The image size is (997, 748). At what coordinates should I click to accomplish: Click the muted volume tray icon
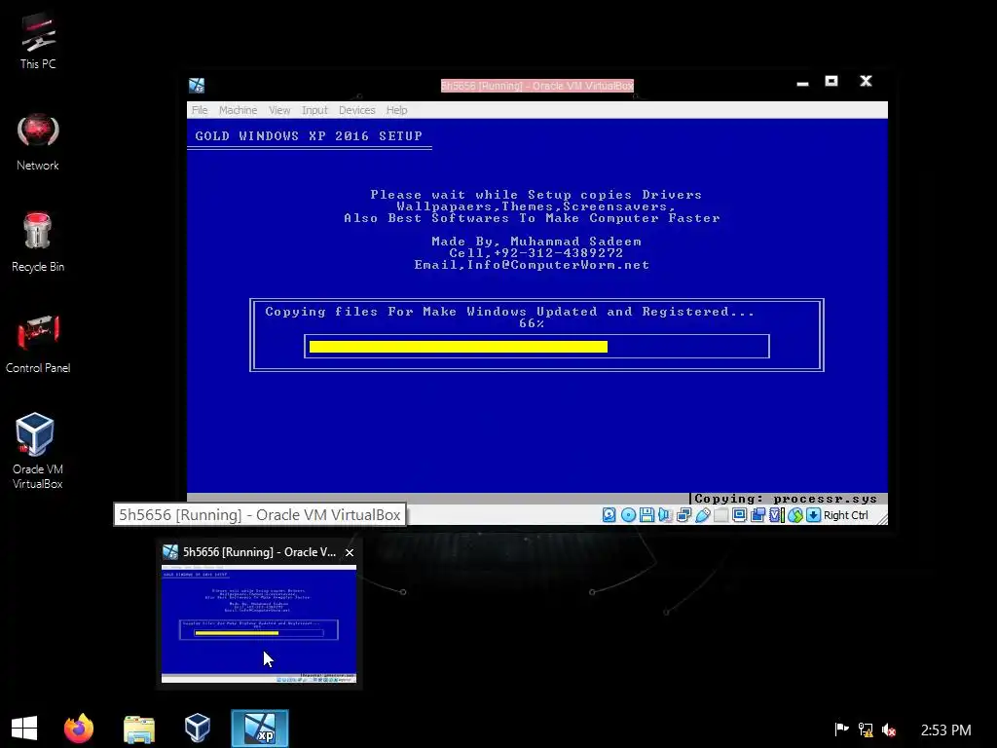pos(889,730)
